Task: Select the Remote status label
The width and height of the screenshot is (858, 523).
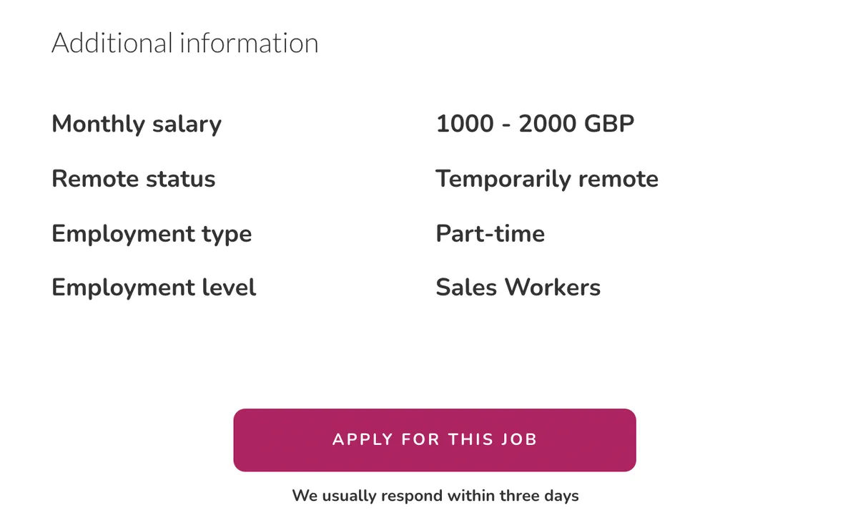Action: (x=133, y=179)
